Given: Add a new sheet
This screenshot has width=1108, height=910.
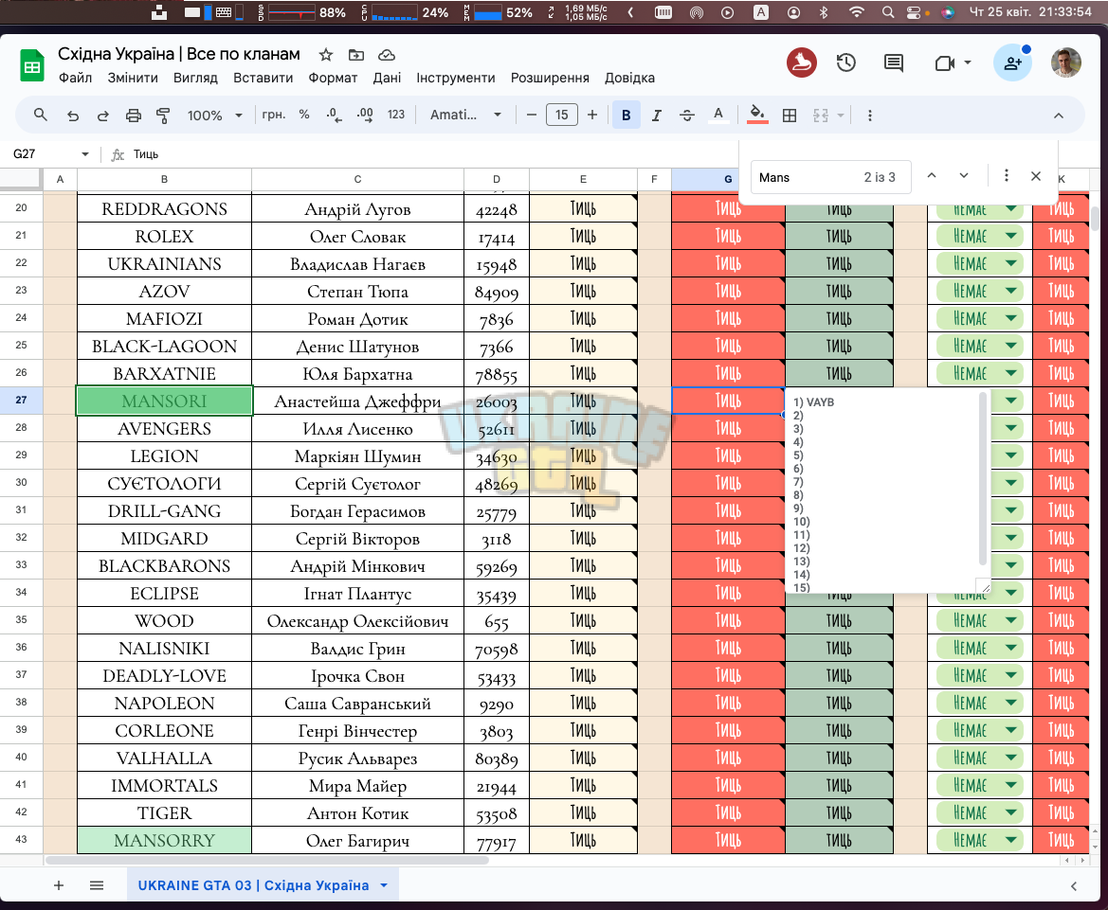Looking at the screenshot, I should tap(59, 885).
